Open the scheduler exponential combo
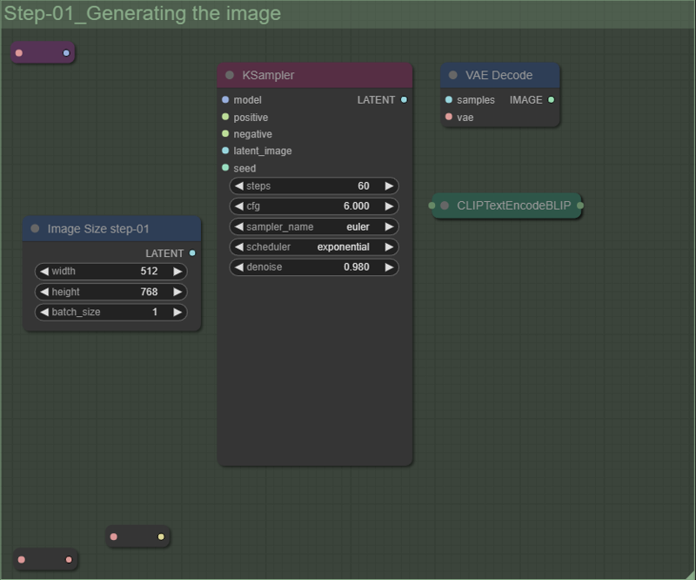 click(314, 246)
